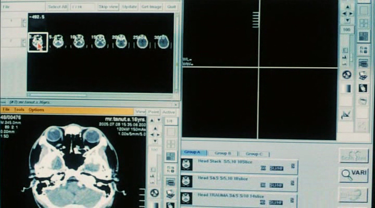Click the 1/1 page field beside CT image
Screen dimensions: 375x208
click(170, 121)
